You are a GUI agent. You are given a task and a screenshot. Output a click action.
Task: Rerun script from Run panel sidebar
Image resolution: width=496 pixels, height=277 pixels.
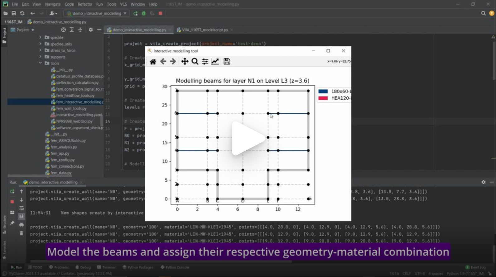pyautogui.click(x=12, y=191)
